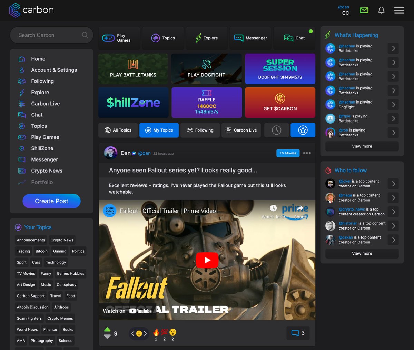Expand the @maga top creator chevron
Screen dimensions: 414x350
(x=393, y=198)
